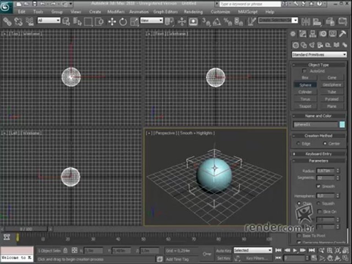The width and height of the screenshot is (352, 264).
Task: Open the Modifiers menu
Action: 116,12
